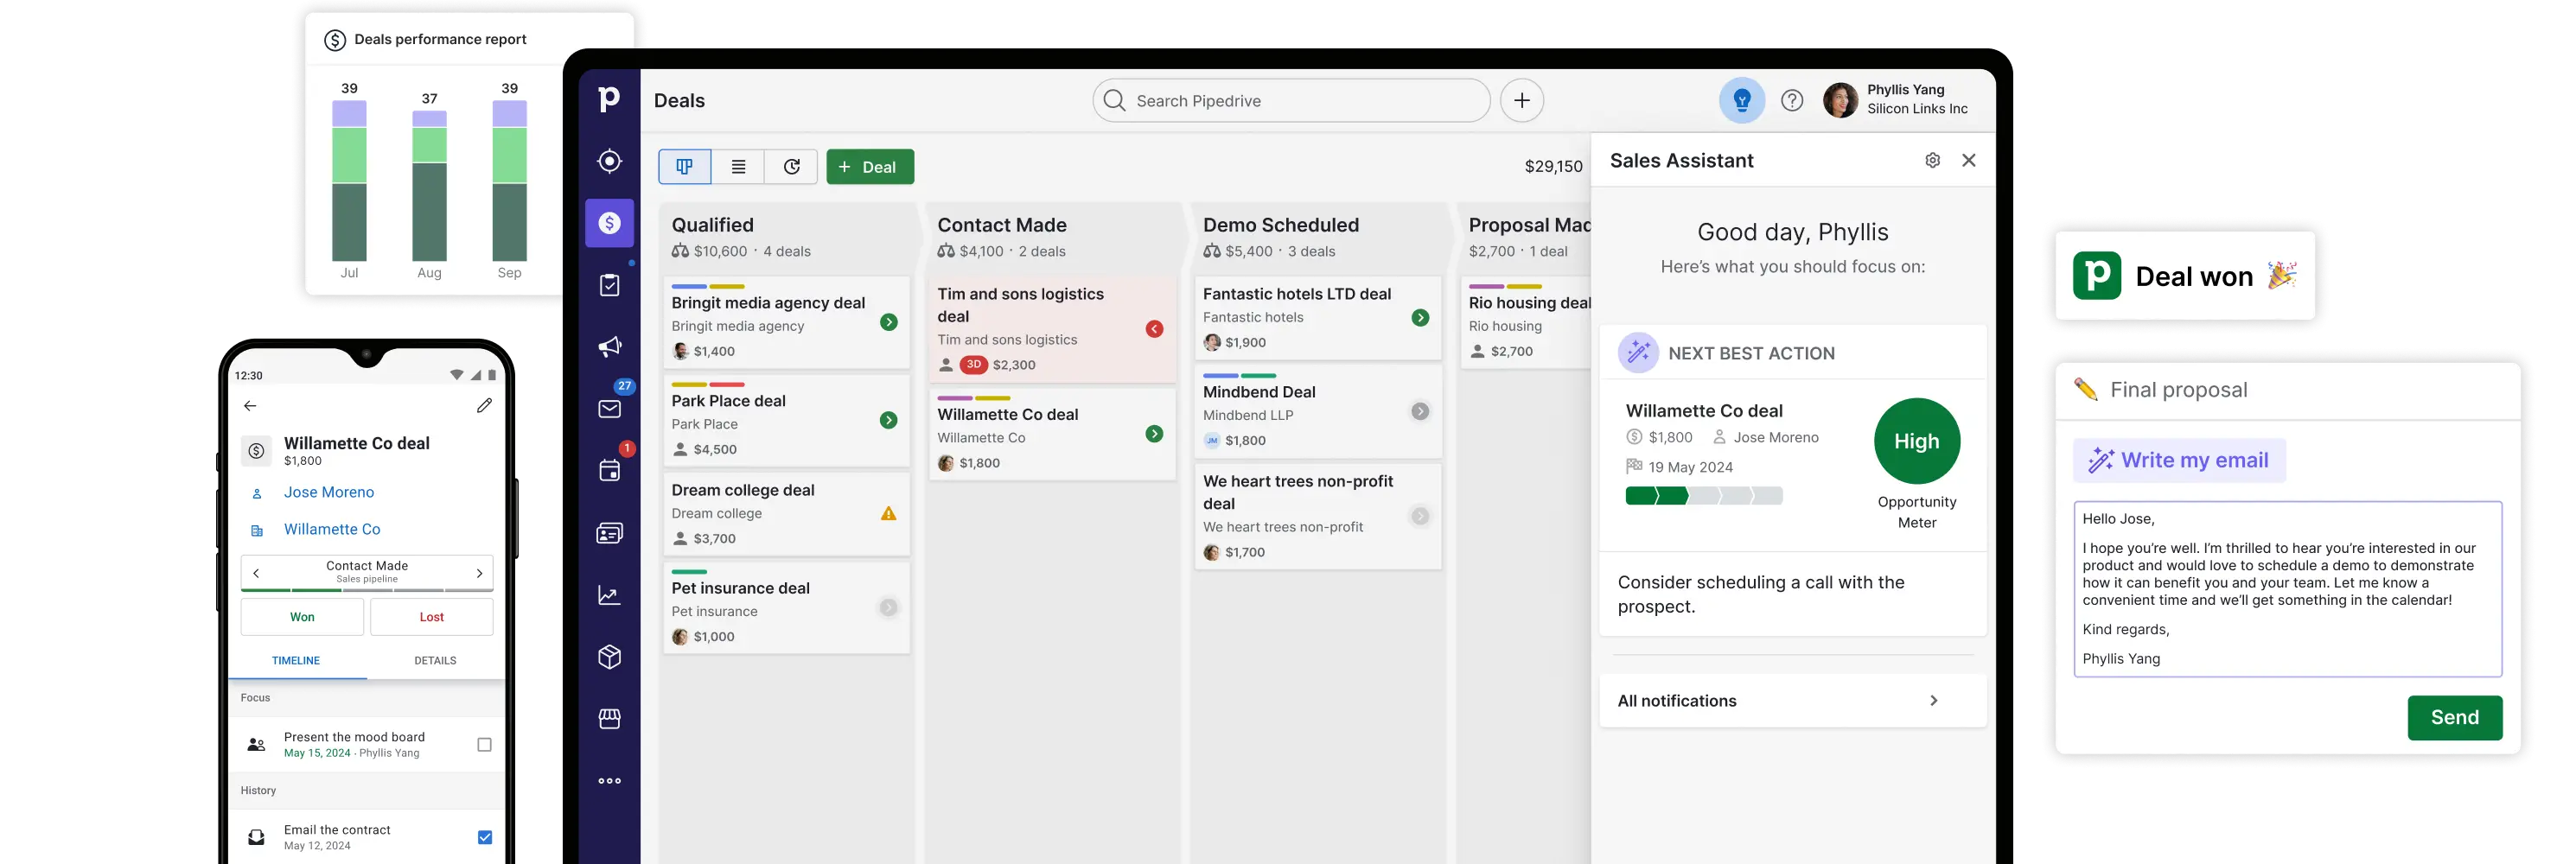Mark the Willamette Co deal as Won
Image resolution: width=2576 pixels, height=864 pixels.
click(301, 616)
